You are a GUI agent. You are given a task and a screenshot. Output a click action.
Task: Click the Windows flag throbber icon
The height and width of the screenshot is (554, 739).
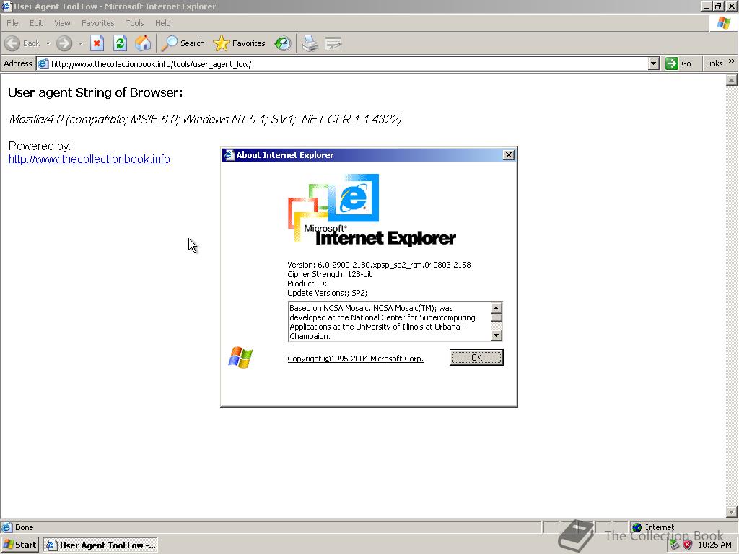[723, 22]
